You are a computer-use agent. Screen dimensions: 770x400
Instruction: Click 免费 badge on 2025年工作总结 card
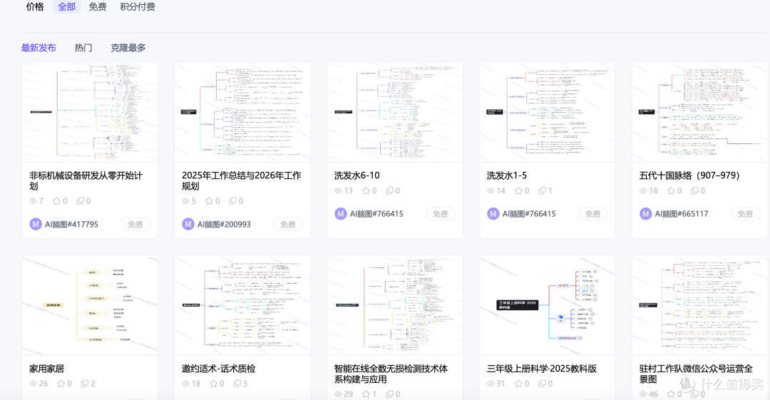click(288, 225)
